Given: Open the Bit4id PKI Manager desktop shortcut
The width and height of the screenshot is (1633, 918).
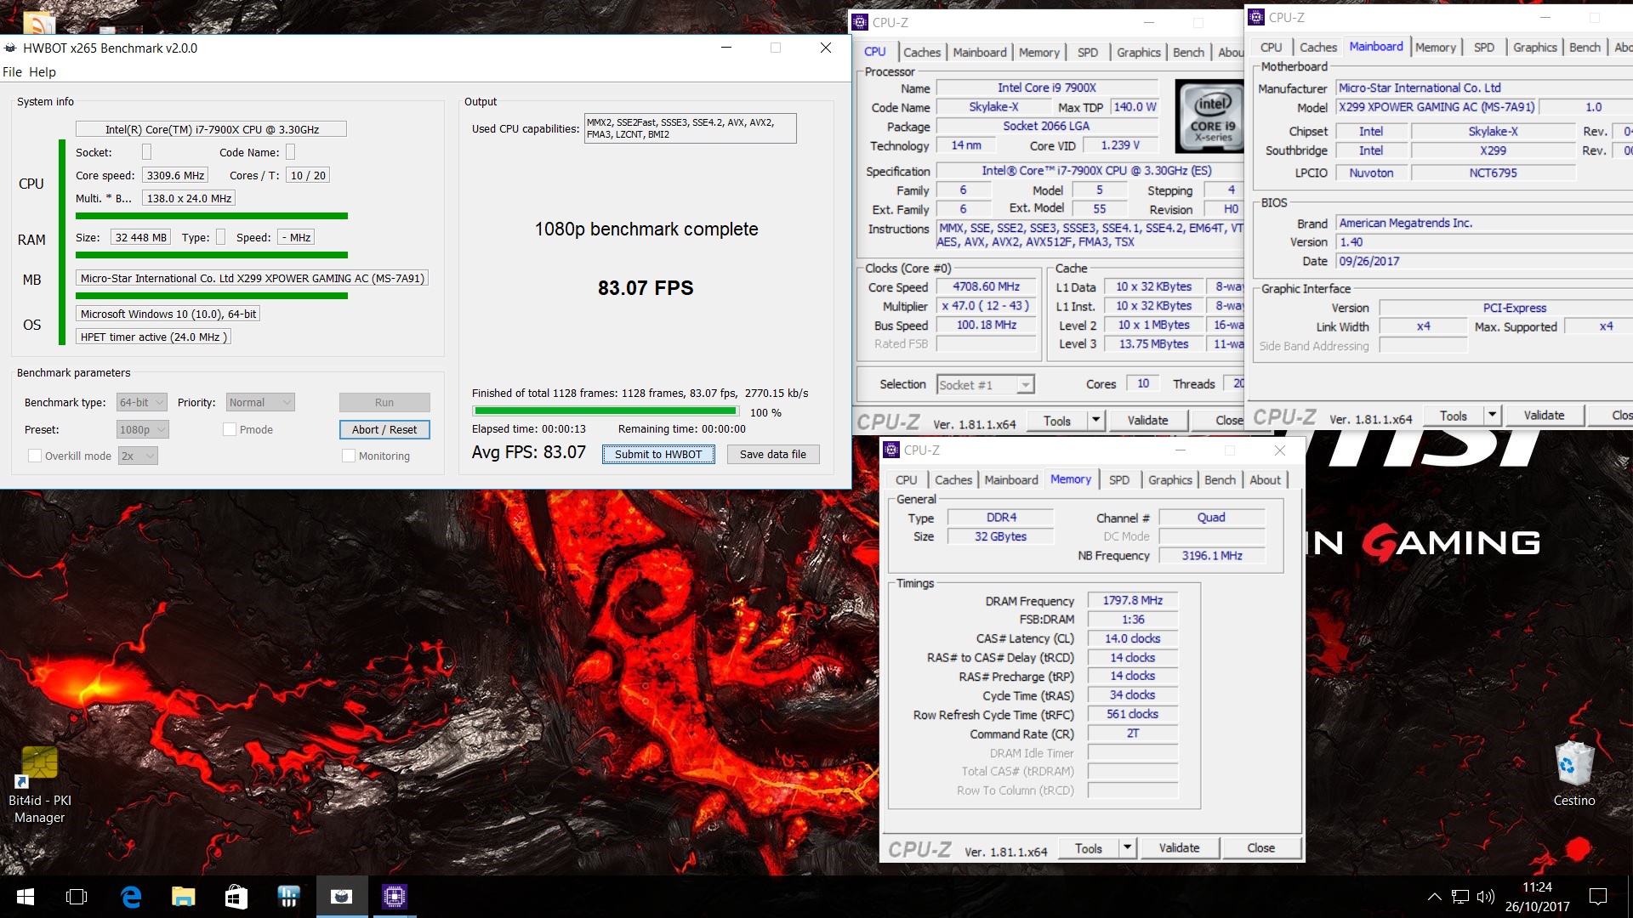Looking at the screenshot, I should pos(39,785).
